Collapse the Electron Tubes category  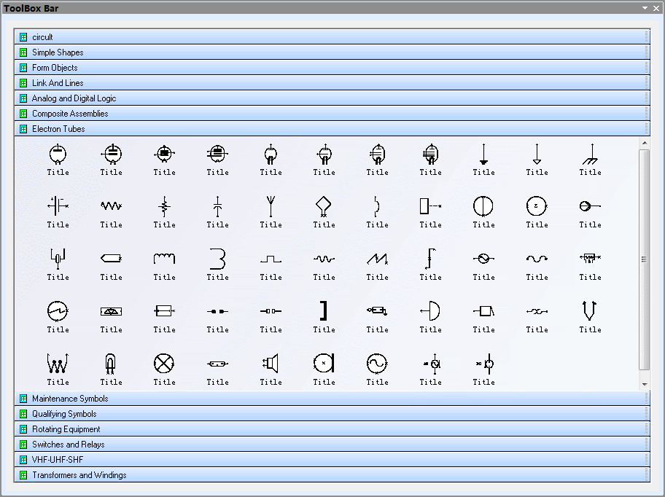point(332,128)
